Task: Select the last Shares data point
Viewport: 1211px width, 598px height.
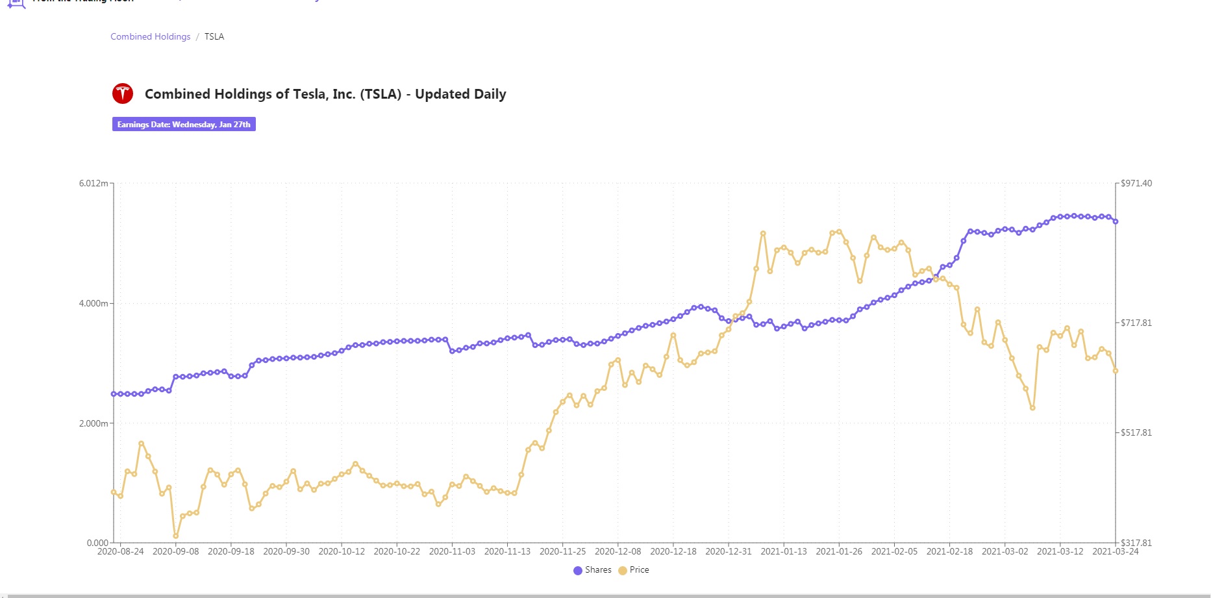Action: pos(1116,221)
